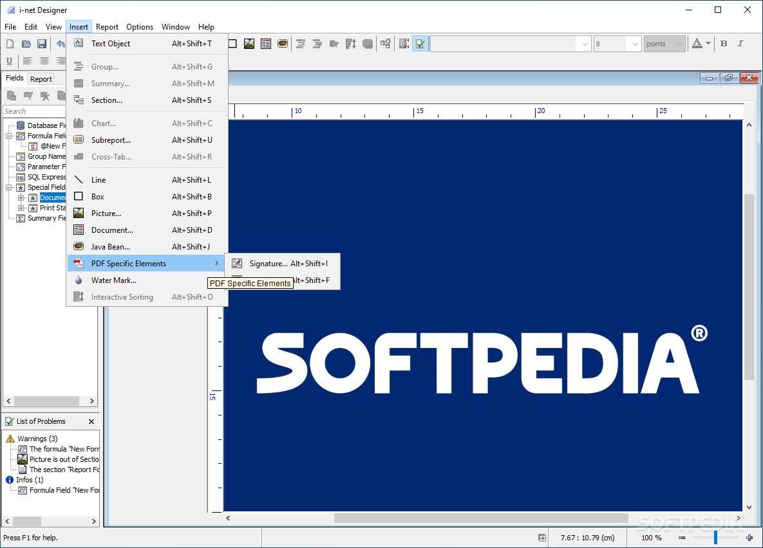This screenshot has height=548, width=763.
Task: Close the List of Problems panel
Action: pos(91,421)
